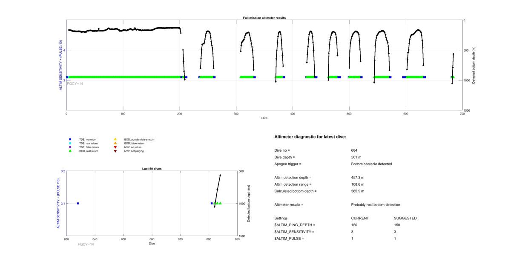Click the 1500 tick on full mission depth axis
The image size is (511, 265).
click(x=468, y=110)
